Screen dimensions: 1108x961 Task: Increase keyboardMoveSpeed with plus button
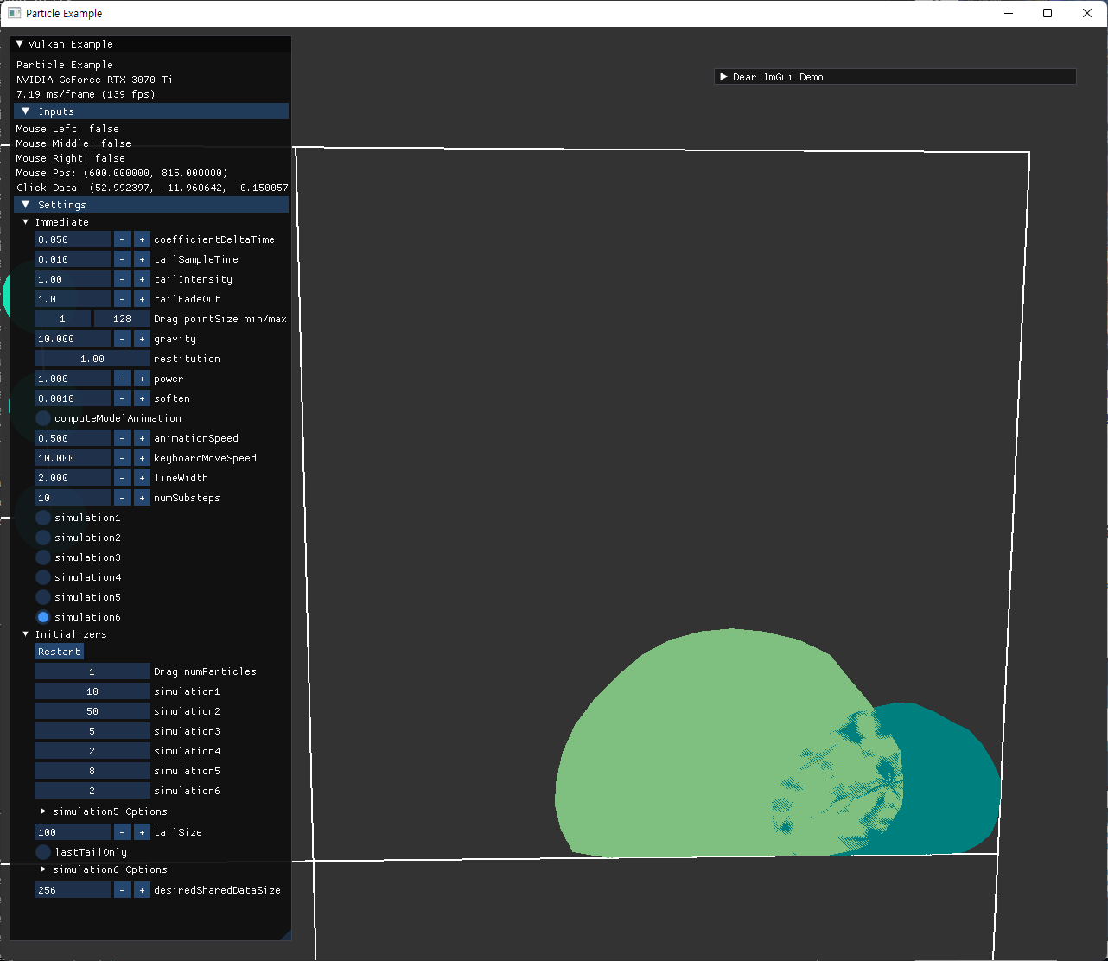coord(142,458)
